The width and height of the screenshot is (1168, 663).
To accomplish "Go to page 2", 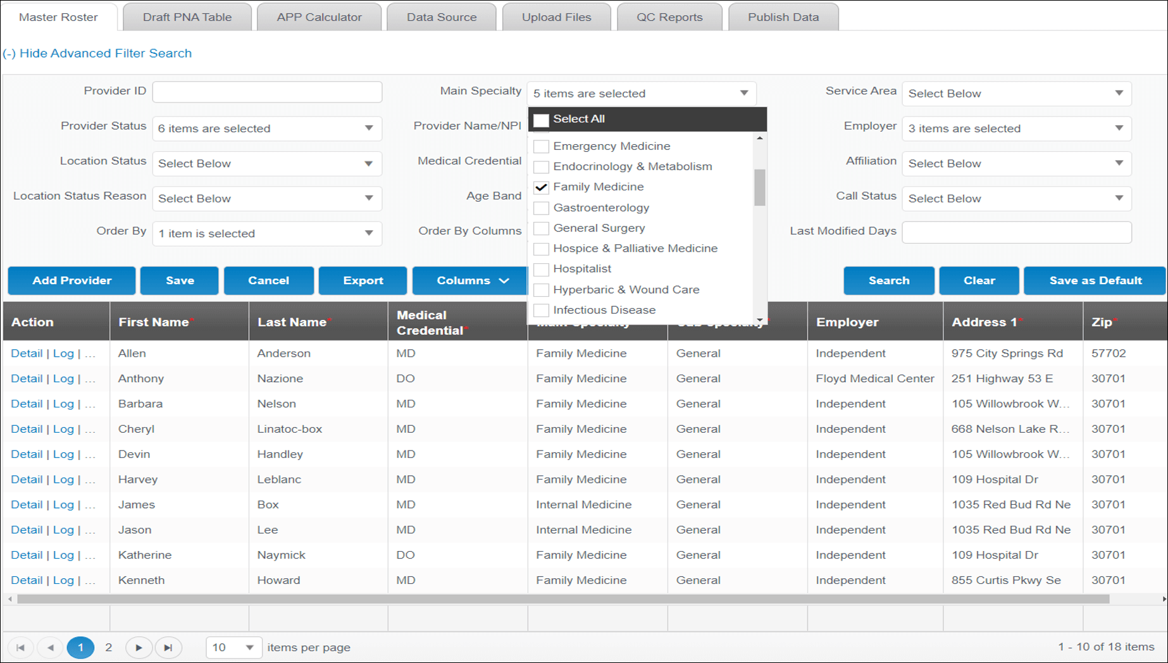I will point(109,647).
